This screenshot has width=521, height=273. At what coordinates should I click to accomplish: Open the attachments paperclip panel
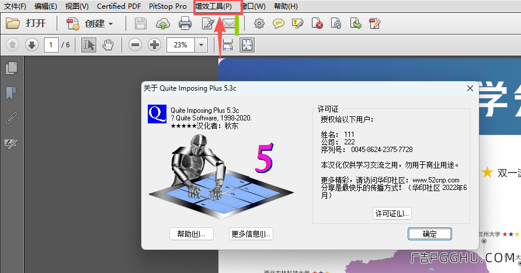(x=11, y=118)
